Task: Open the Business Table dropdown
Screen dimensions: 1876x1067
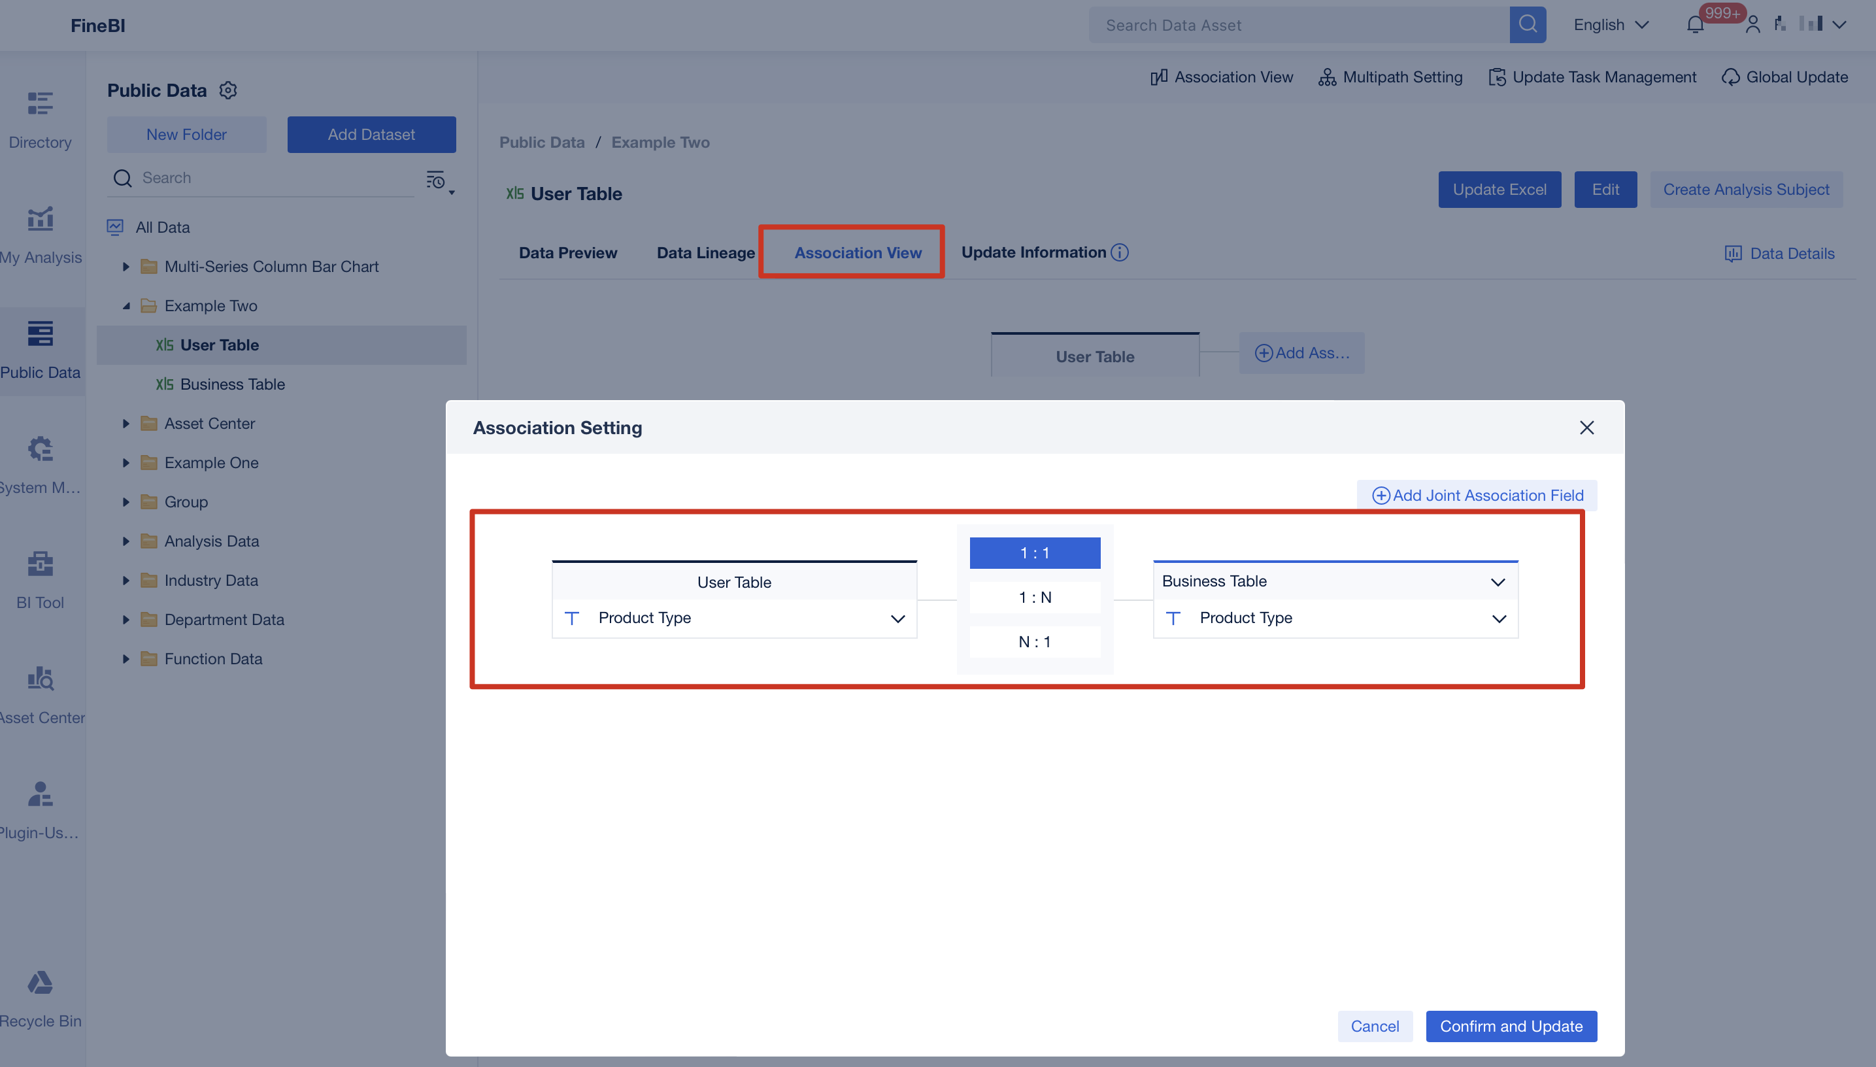Action: click(x=1498, y=581)
